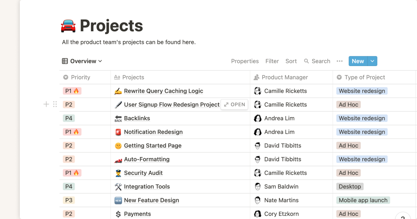
Task: Click the Integration Tools wrench emoji icon
Action: click(118, 187)
